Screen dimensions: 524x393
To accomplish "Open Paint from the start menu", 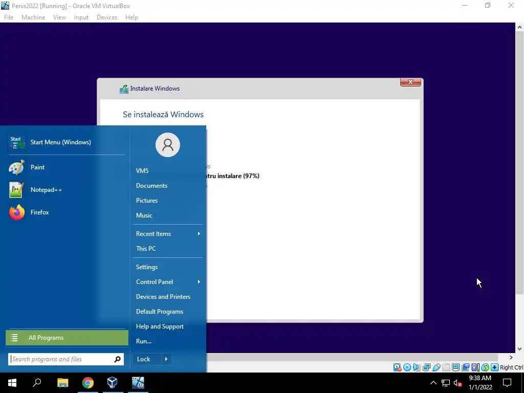I will [67, 167].
